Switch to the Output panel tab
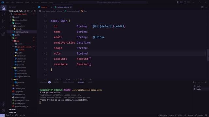The width and height of the screenshot is (209, 117). click(56, 82)
